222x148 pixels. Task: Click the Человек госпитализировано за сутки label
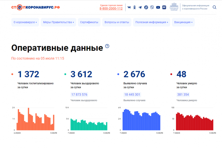35,85
